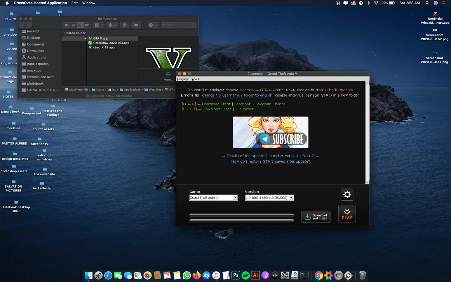Click the Bluetooth icon in the menu bar
Viewport: 451px width, 282px height.
[x=368, y=3]
